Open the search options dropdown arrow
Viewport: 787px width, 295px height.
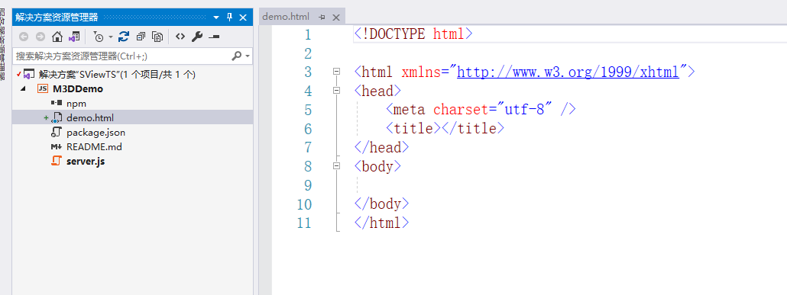[248, 56]
